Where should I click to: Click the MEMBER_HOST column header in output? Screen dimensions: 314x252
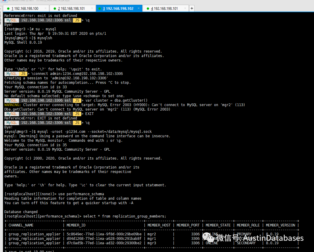point(159,225)
